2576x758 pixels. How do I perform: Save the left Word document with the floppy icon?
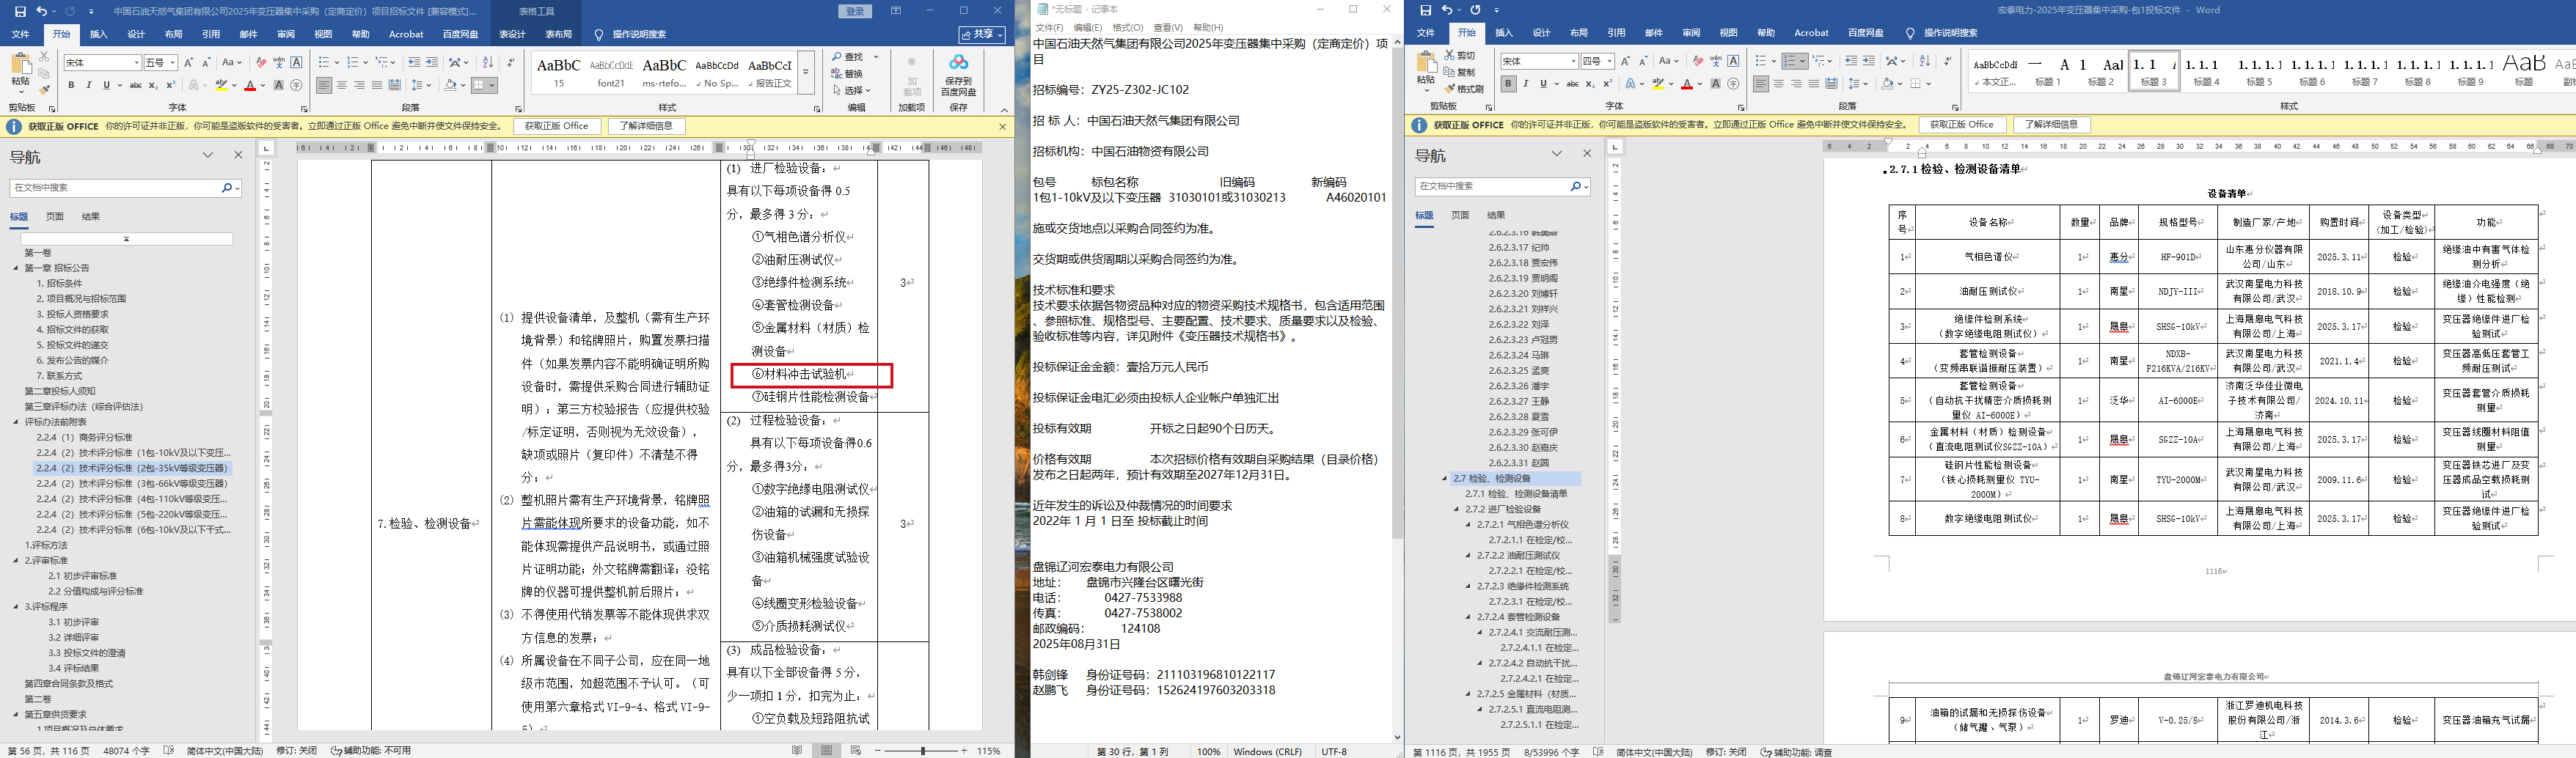(20, 11)
